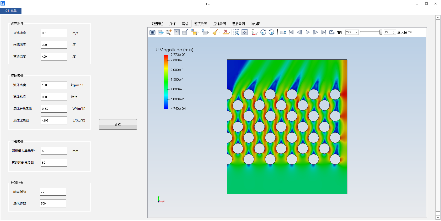Click the ruler with red X icon

pos(225,32)
